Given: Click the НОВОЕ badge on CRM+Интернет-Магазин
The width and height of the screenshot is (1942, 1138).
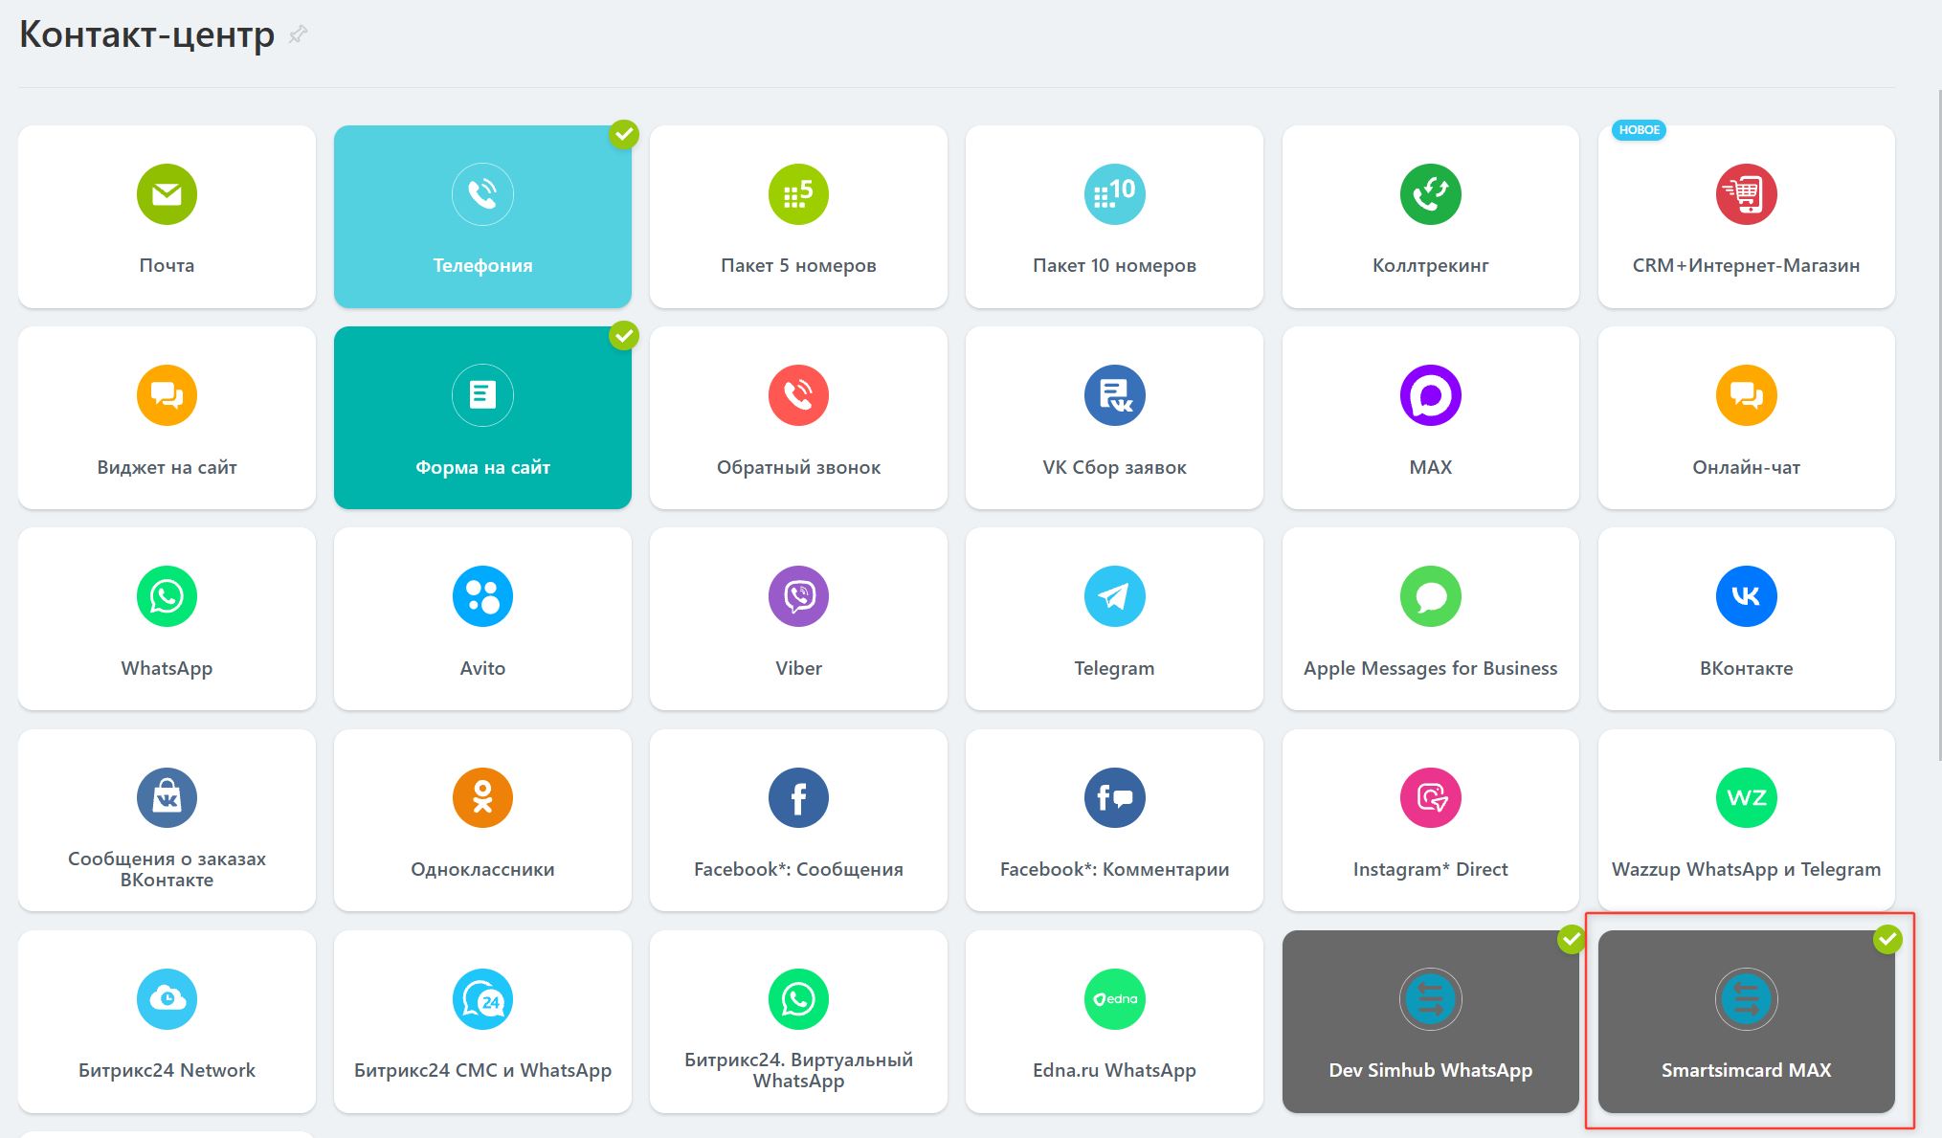Looking at the screenshot, I should (x=1639, y=130).
